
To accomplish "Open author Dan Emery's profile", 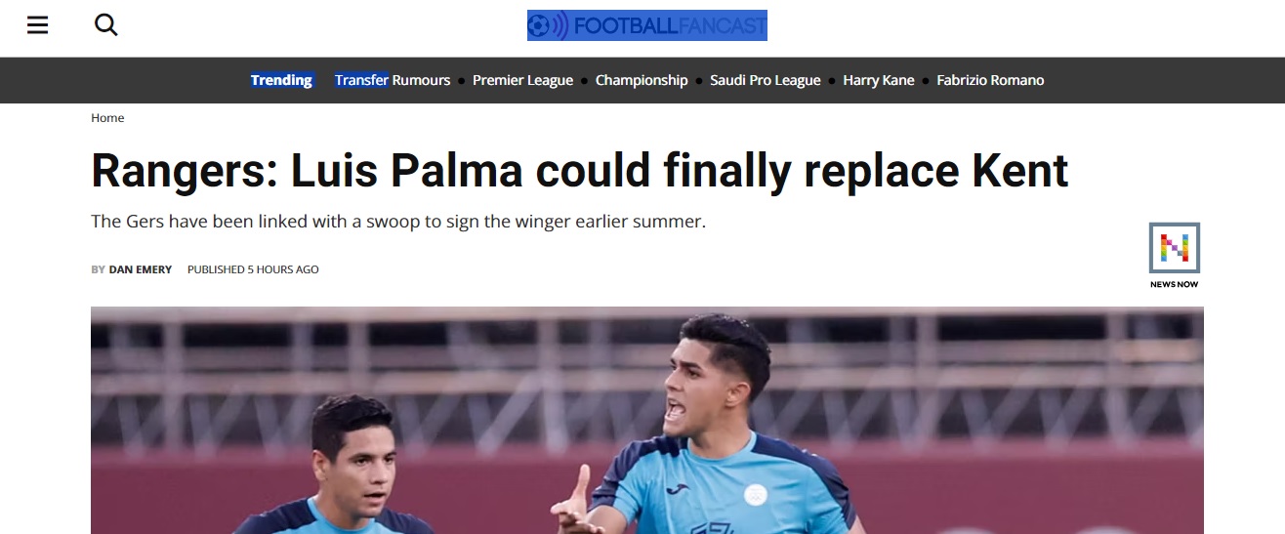I will [140, 269].
